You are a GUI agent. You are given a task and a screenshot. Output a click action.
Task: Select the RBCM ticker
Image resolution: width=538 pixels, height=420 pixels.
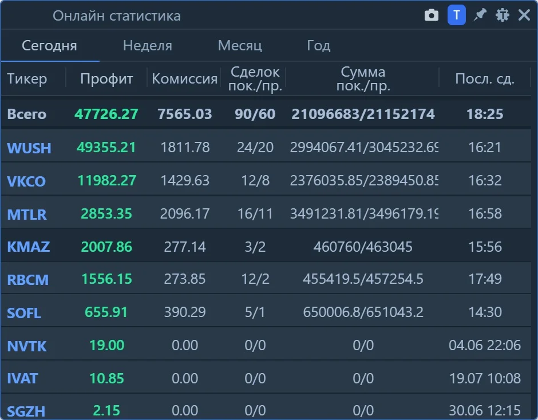[28, 280]
